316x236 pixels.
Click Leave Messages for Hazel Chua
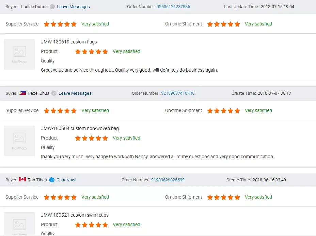pyautogui.click(x=75, y=93)
